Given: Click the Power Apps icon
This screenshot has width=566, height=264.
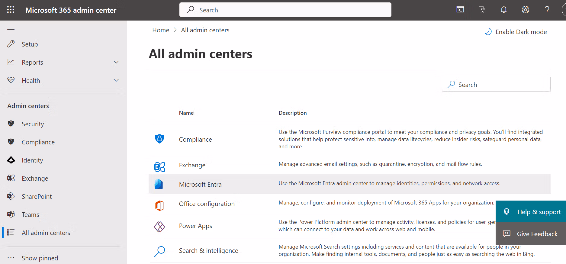Looking at the screenshot, I should click(x=159, y=227).
